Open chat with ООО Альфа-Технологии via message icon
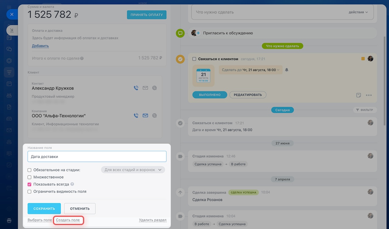The height and width of the screenshot is (229, 389). coord(154,115)
